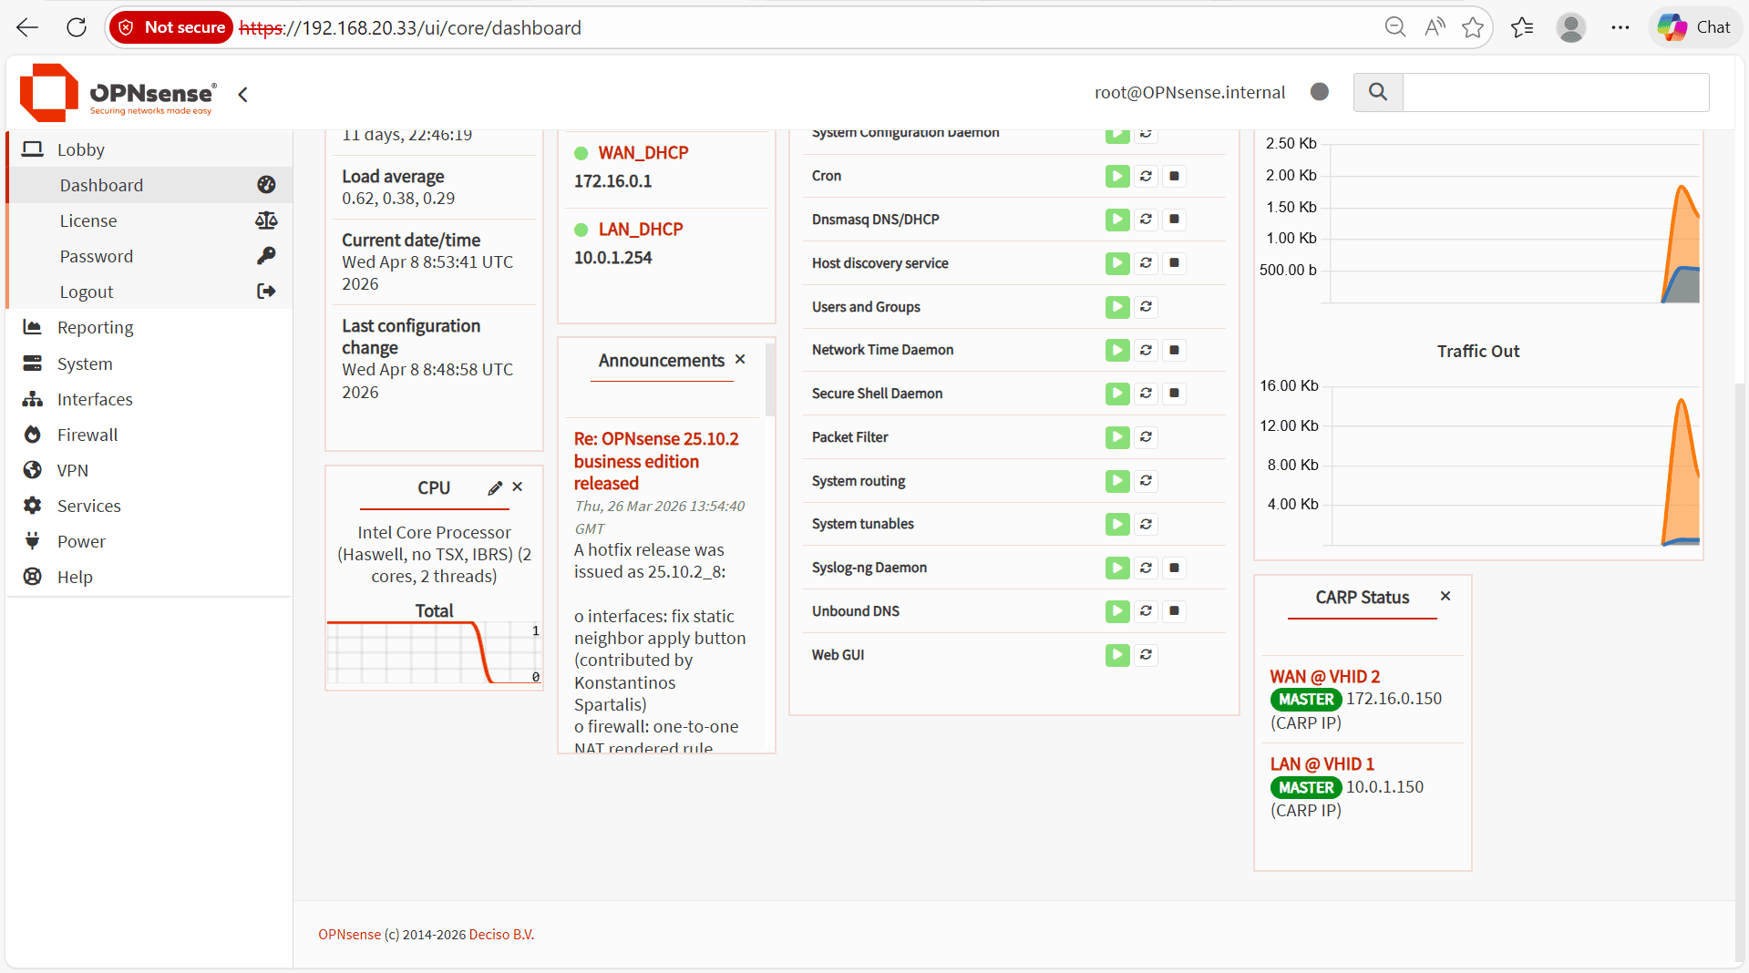Restart the Dnsmasq DNS/DHCP service
Viewport: 1749px width, 973px height.
(1146, 220)
